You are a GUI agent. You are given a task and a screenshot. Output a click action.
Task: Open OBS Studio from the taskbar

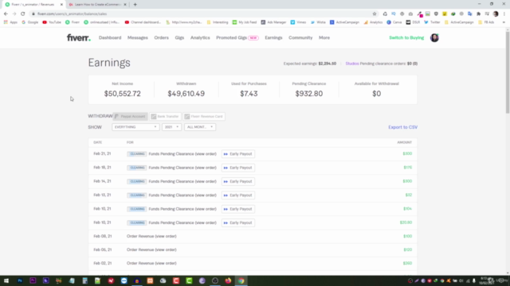click(215, 280)
